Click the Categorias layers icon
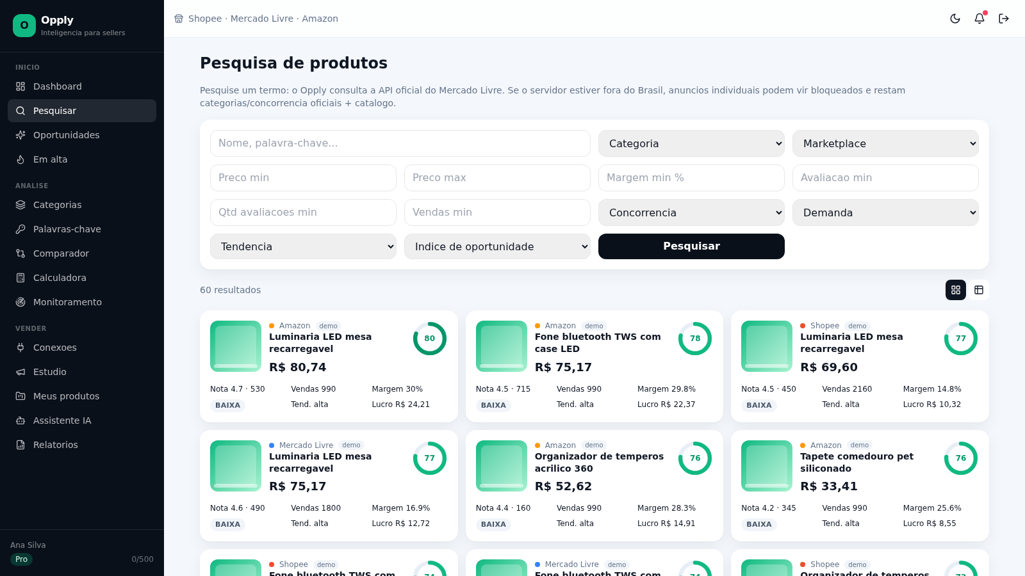The image size is (1025, 576). [x=20, y=205]
